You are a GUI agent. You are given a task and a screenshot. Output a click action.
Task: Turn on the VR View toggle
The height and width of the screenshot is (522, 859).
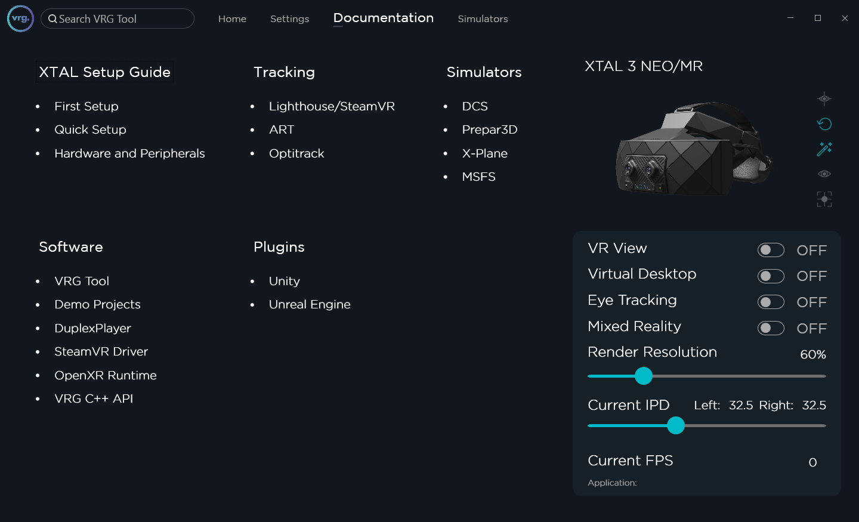(x=771, y=250)
